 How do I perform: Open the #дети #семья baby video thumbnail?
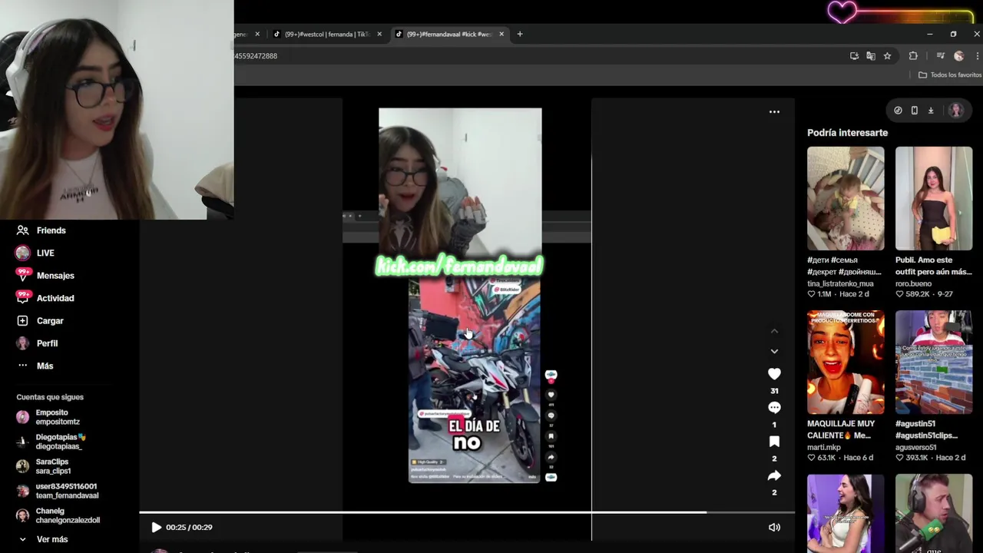pos(846,198)
